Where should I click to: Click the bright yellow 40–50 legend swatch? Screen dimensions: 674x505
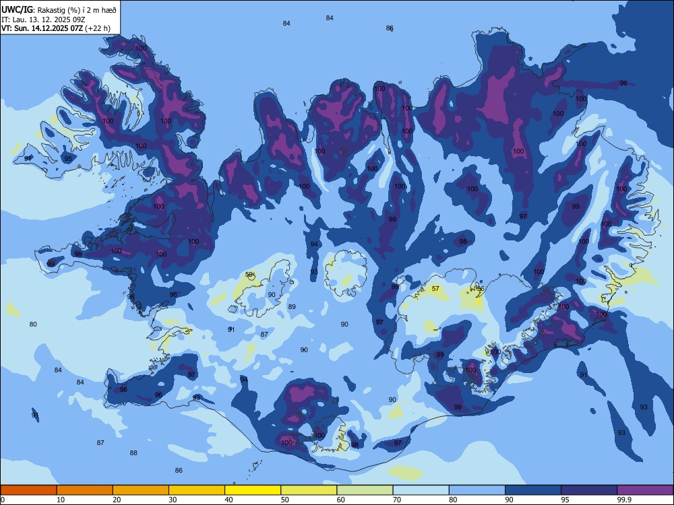[253, 490]
